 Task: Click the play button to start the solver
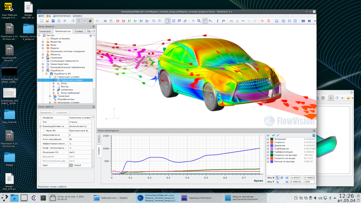[x=263, y=21]
